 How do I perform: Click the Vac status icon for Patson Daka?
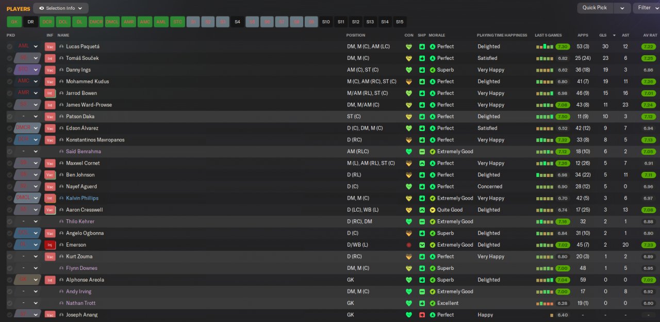click(x=50, y=117)
